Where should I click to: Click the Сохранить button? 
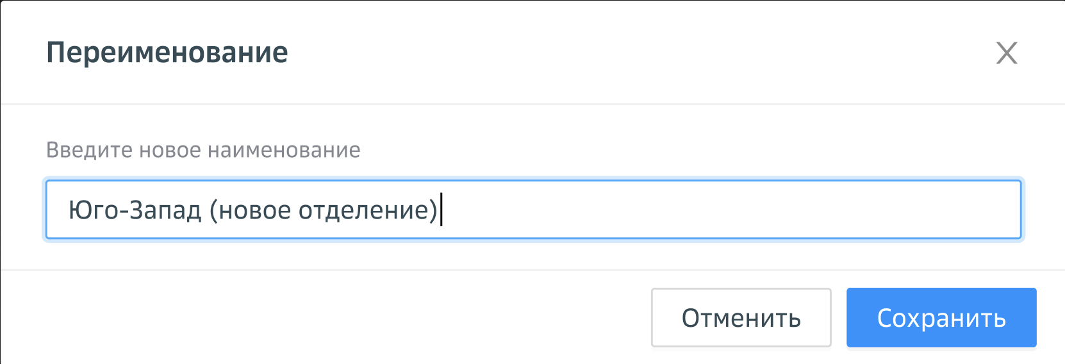pyautogui.click(x=941, y=318)
